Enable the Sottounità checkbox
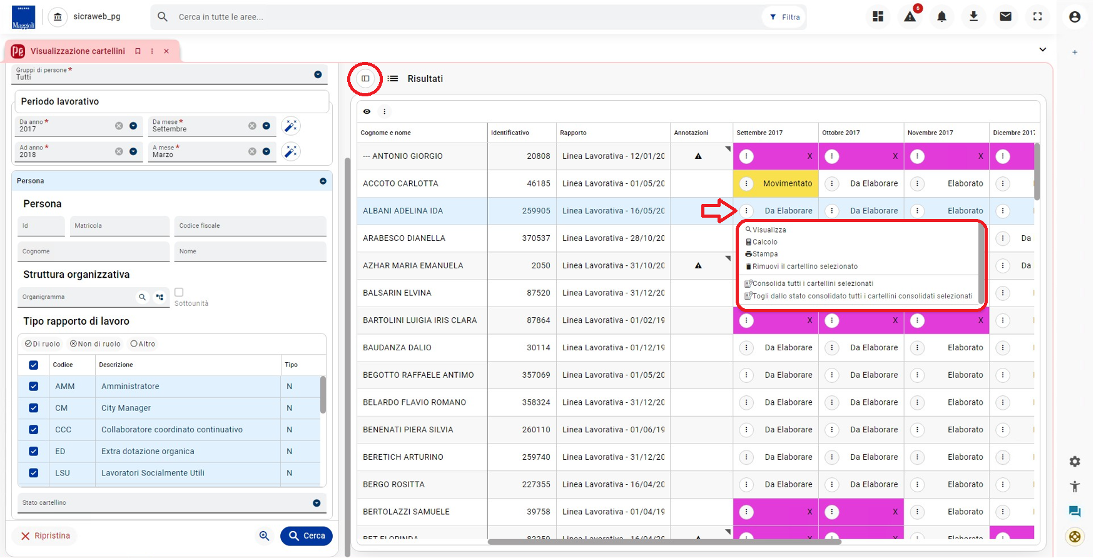 (179, 292)
